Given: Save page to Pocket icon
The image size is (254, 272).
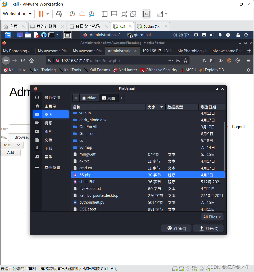Looking at the screenshot, I should tap(178, 60).
